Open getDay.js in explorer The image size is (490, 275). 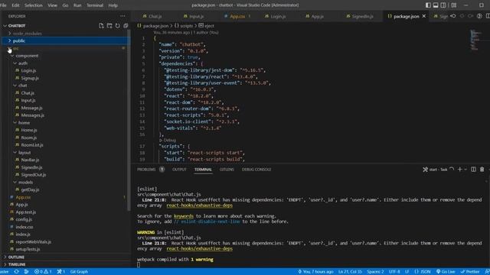click(x=30, y=189)
